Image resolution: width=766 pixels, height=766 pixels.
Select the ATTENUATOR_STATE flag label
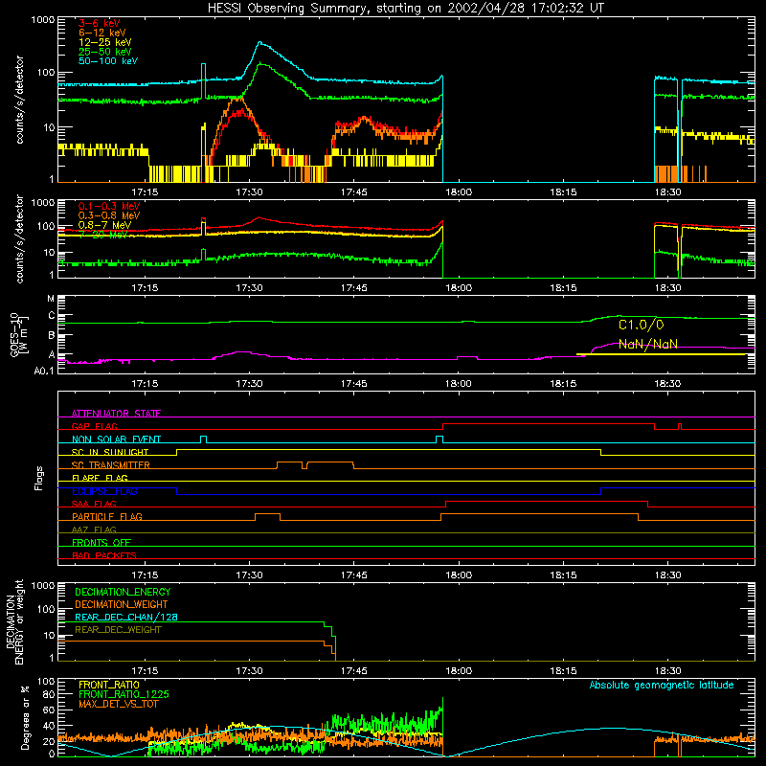click(116, 414)
